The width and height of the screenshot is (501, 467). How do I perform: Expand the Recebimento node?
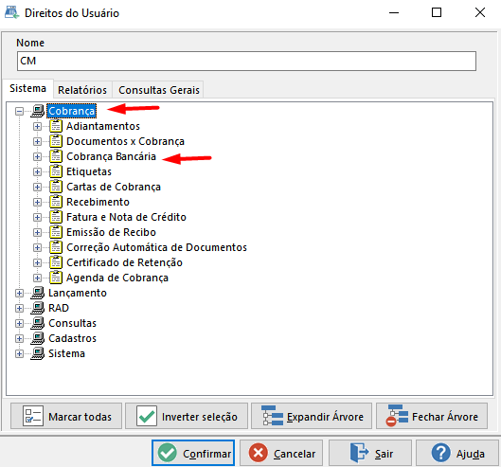(x=37, y=202)
